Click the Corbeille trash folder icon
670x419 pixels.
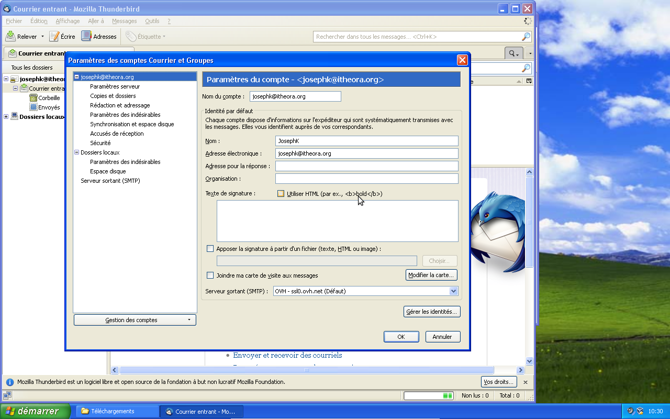33,98
